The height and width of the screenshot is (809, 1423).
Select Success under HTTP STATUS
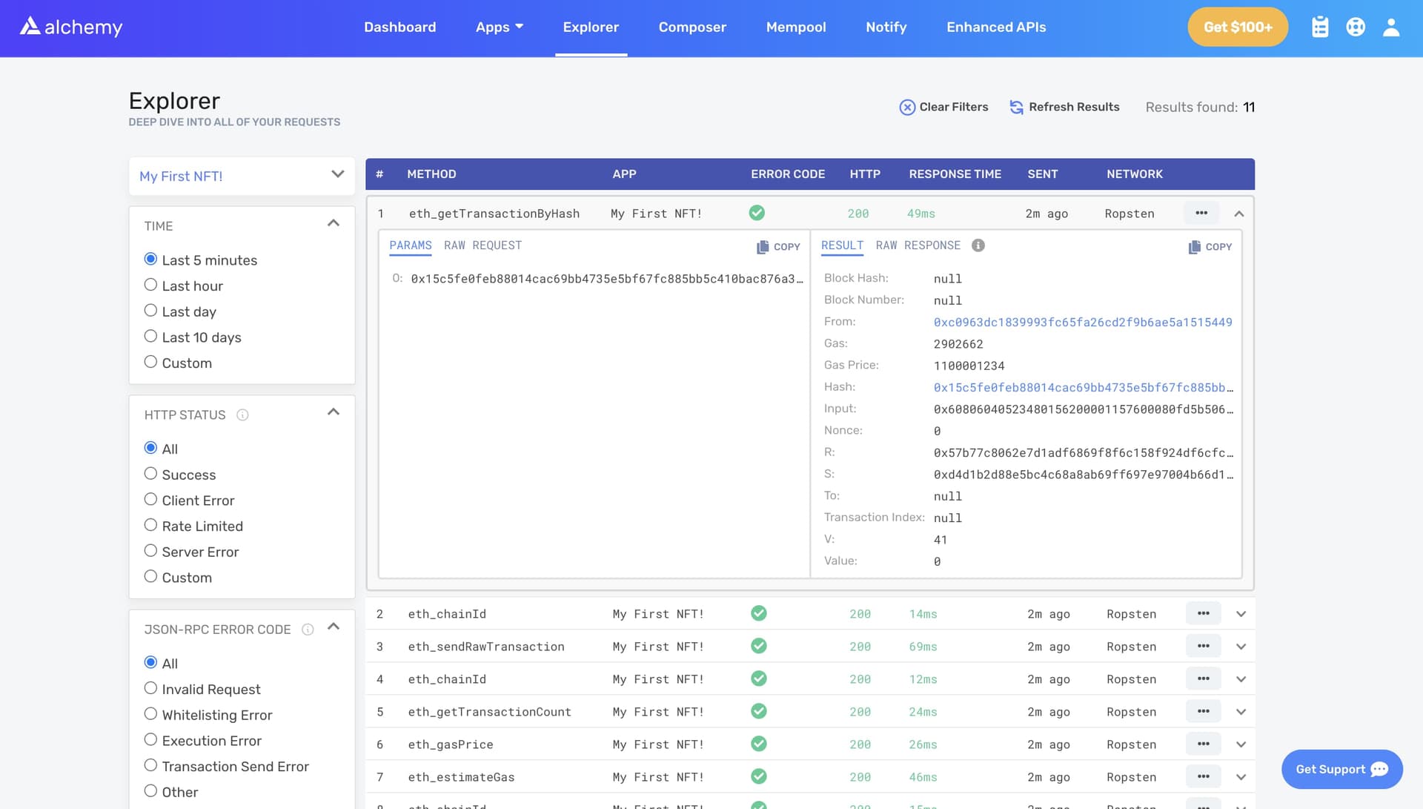coord(151,473)
